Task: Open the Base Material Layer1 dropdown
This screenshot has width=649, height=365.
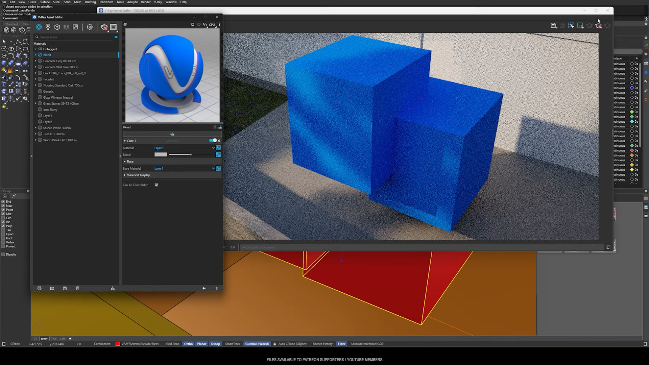Action: [213, 168]
